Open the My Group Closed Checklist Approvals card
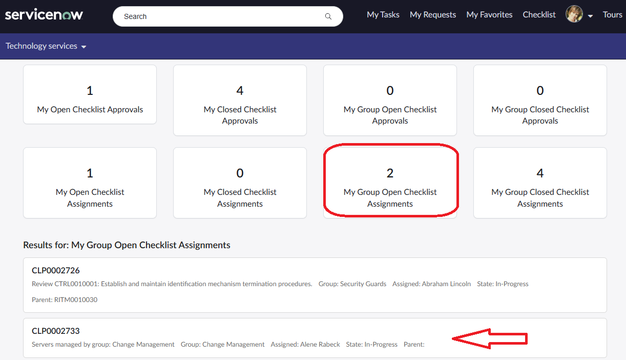Image resolution: width=626 pixels, height=360 pixels. point(540,100)
